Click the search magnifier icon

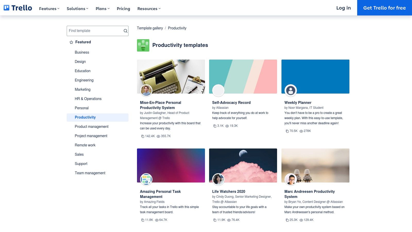click(x=125, y=31)
